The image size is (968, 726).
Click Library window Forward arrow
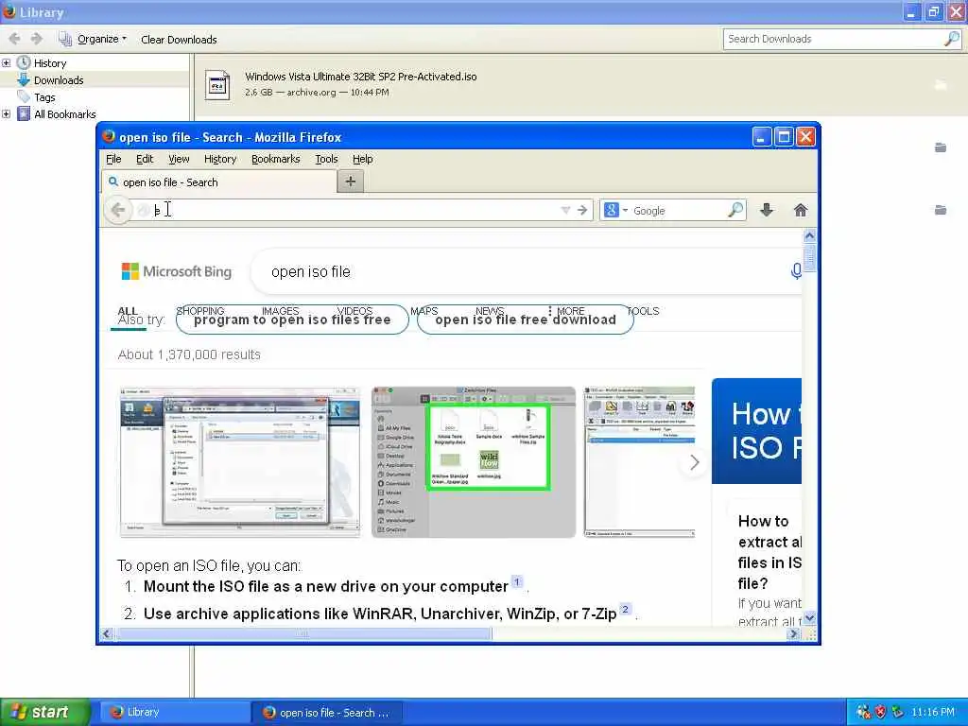37,39
